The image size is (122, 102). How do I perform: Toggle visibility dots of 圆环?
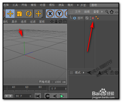coord(90,18)
